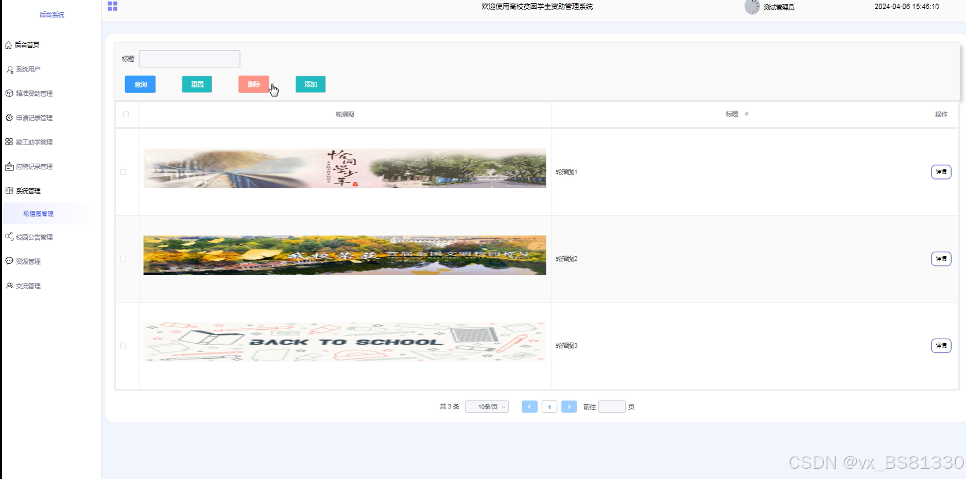Click the 共 3 条 total count text
The height and width of the screenshot is (479, 966).
point(449,406)
